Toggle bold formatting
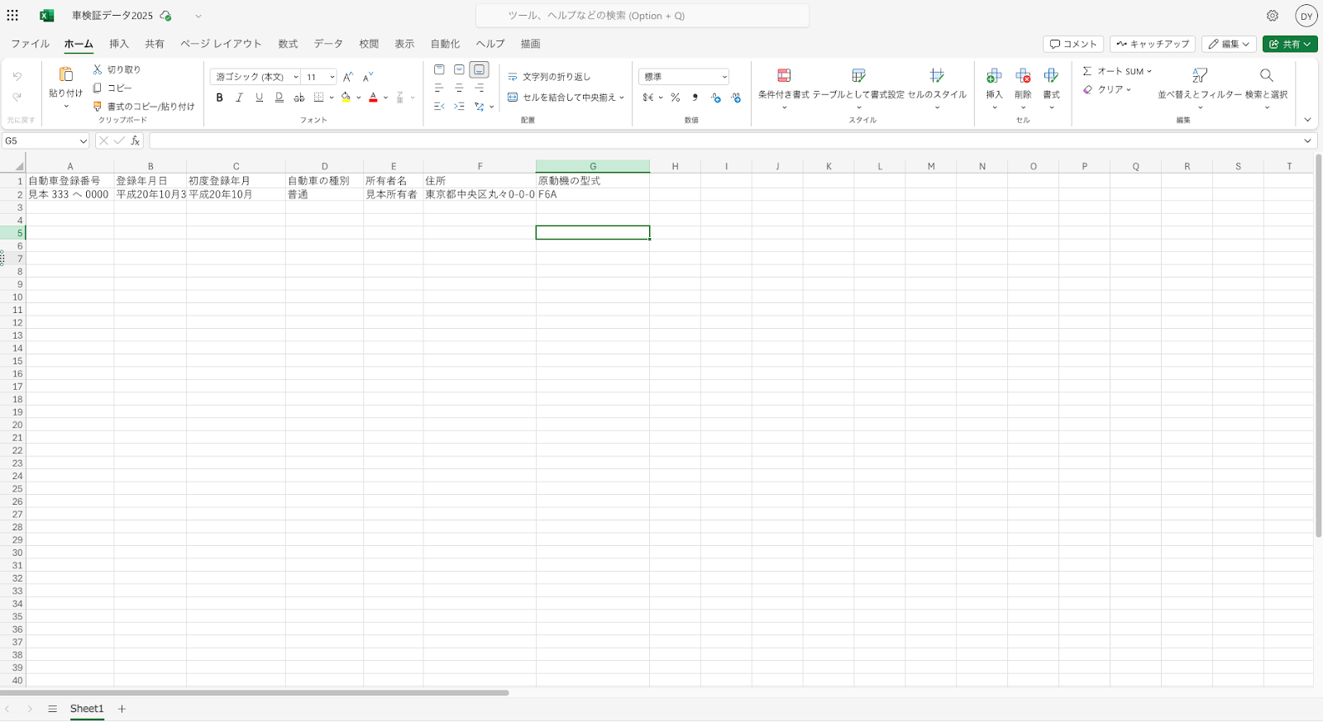 (x=219, y=97)
